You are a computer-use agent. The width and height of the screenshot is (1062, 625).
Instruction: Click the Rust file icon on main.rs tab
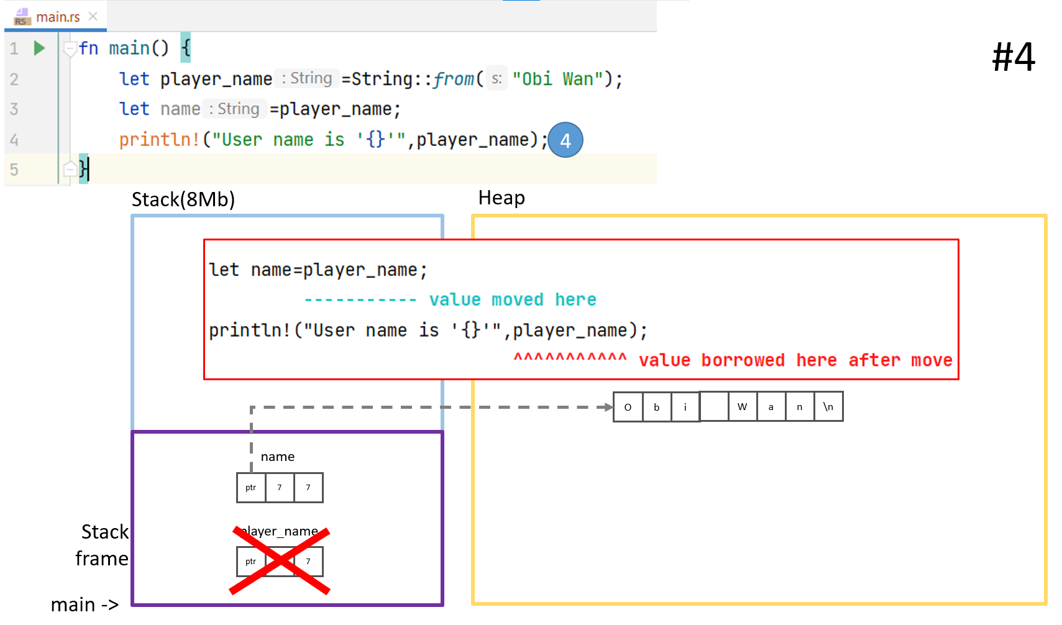click(21, 17)
